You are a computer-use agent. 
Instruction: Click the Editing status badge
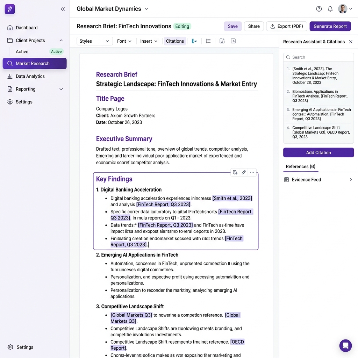(x=182, y=26)
